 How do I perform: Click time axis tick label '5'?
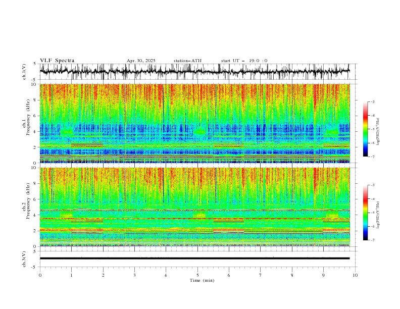pyautogui.click(x=197, y=275)
